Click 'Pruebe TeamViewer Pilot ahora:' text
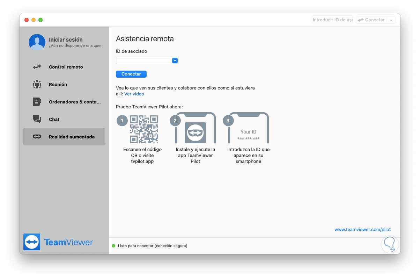 149,107
